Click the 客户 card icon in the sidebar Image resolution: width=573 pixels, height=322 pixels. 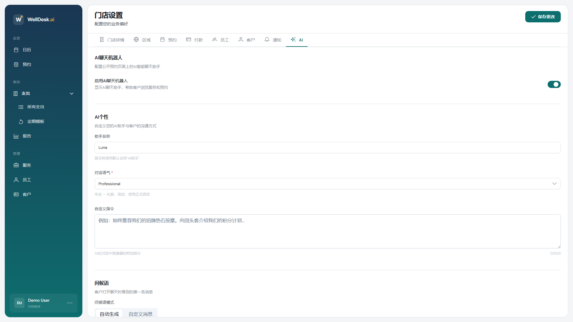[16, 194]
